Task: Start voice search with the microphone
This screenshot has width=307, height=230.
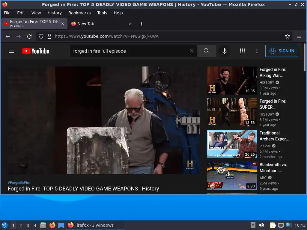Action: pos(225,51)
